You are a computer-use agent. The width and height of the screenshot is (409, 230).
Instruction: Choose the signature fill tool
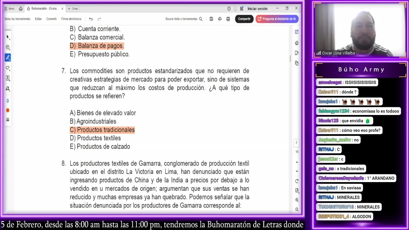coord(8,88)
